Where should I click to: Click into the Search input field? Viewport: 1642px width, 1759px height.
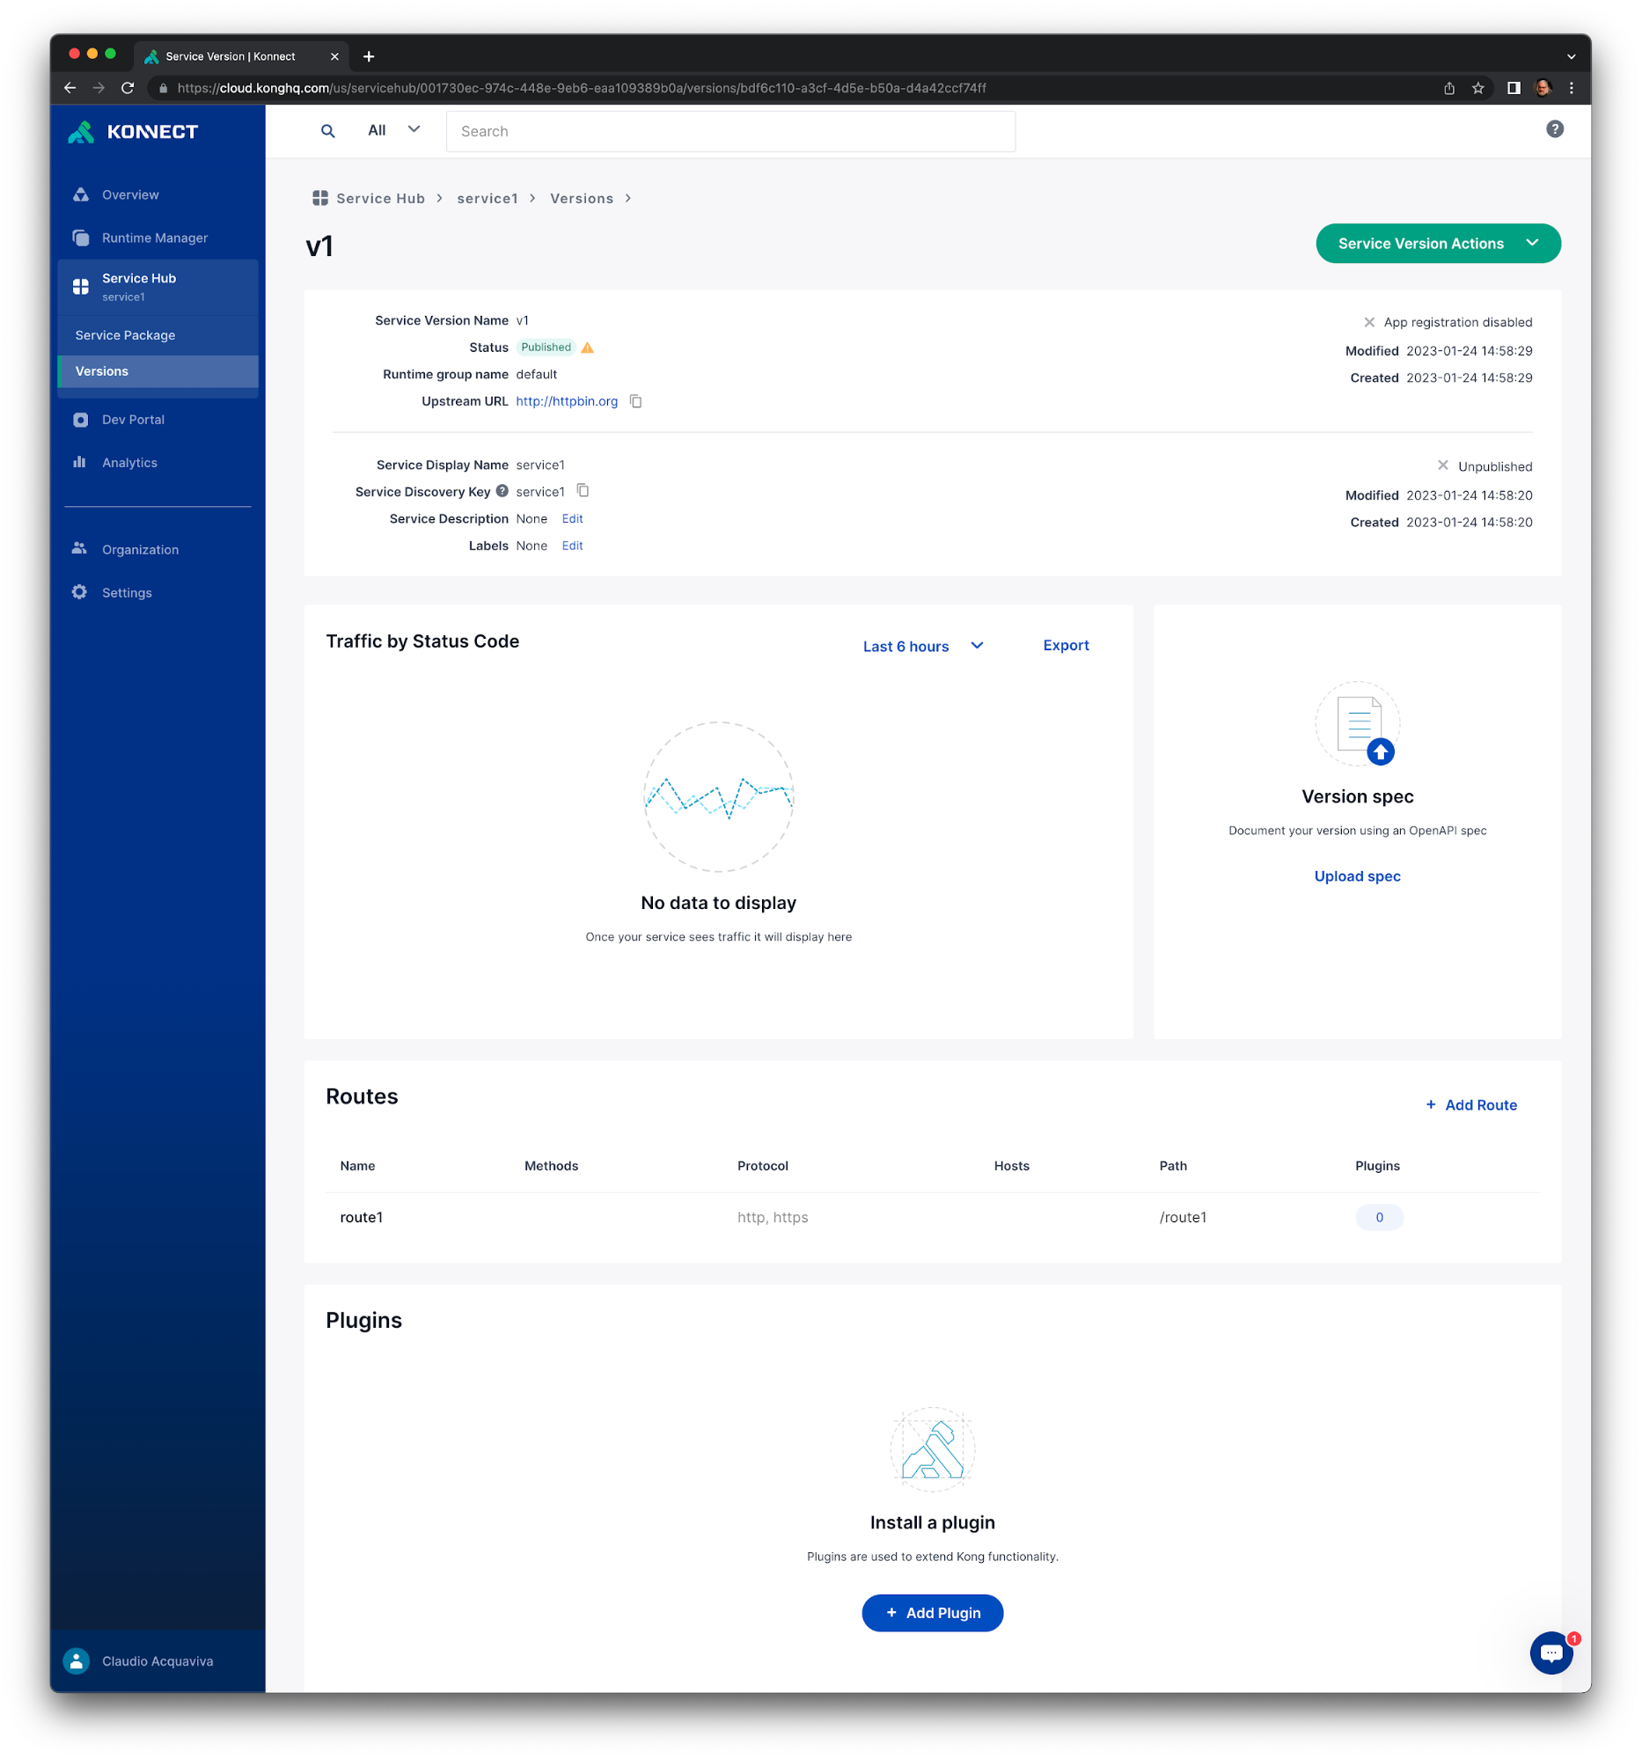click(x=730, y=131)
